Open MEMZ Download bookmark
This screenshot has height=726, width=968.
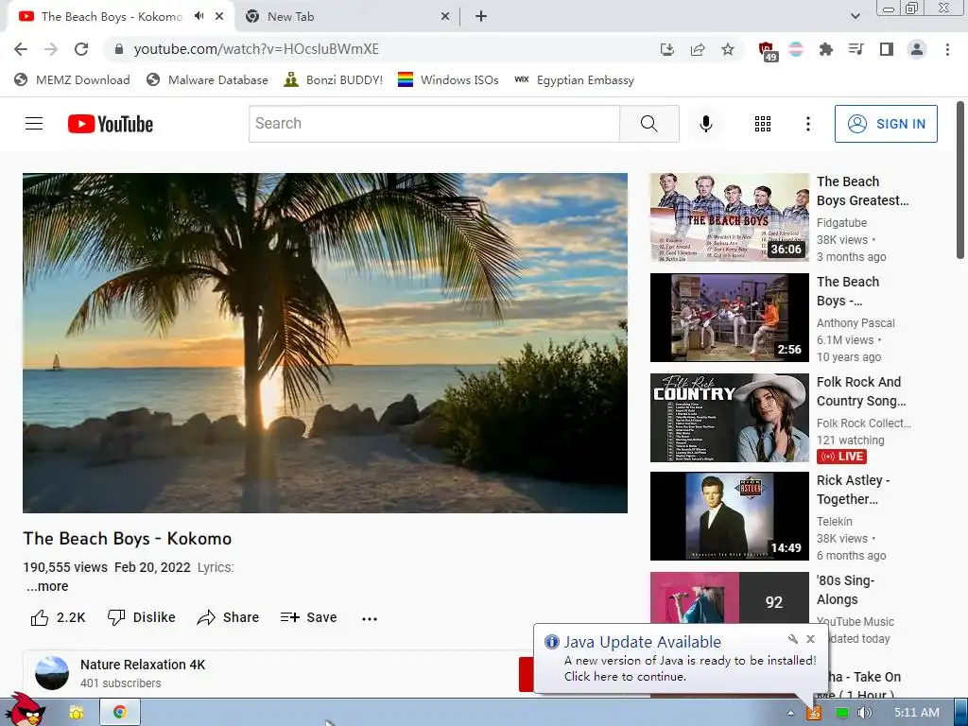72,80
